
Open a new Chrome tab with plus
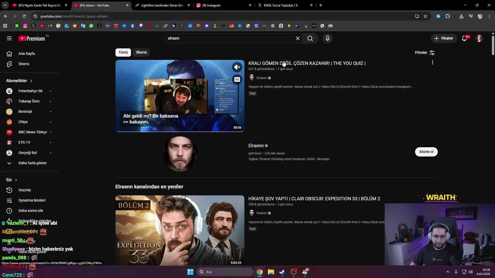point(321,5)
